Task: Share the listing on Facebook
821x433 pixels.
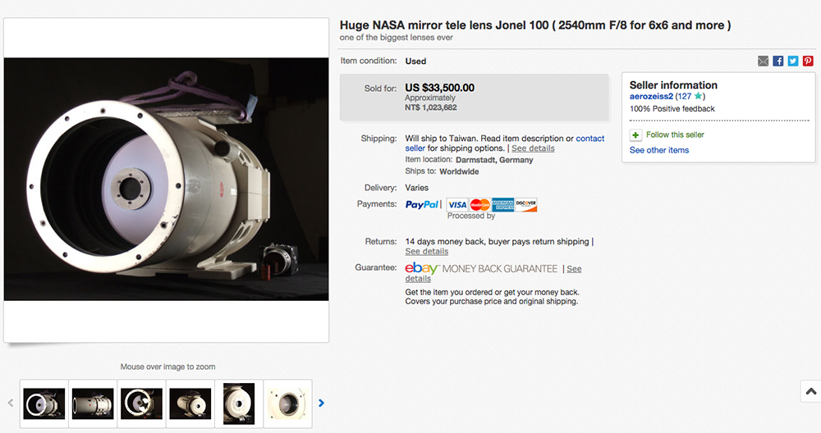Action: 778,62
